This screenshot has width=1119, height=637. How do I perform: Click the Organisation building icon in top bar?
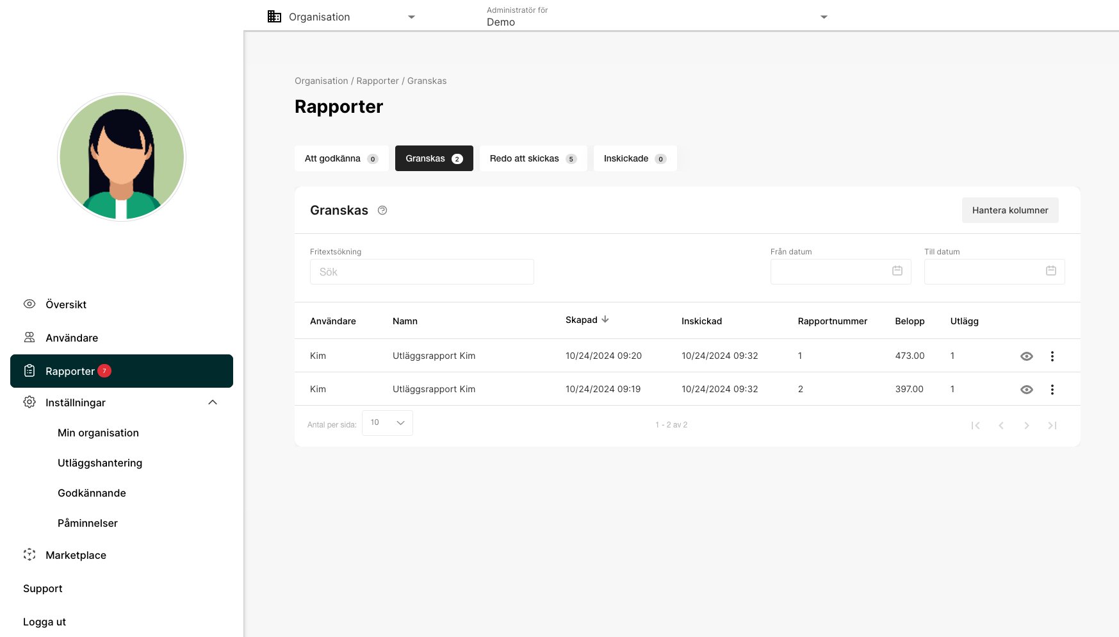tap(274, 17)
